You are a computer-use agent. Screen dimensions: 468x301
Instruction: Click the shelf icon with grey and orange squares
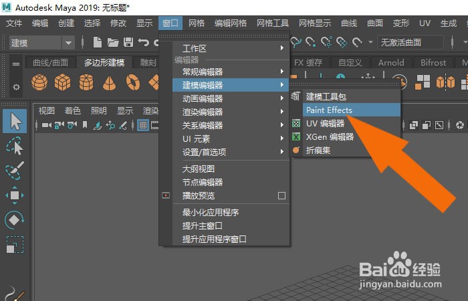(423, 82)
